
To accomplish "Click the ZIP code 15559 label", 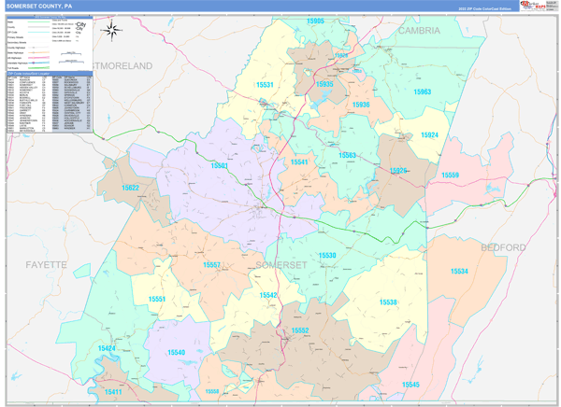I will click(x=451, y=175).
